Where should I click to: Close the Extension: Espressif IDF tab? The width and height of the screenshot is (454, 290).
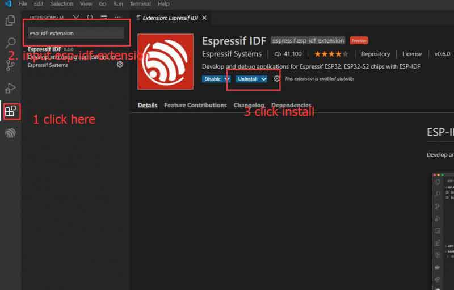tap(204, 18)
